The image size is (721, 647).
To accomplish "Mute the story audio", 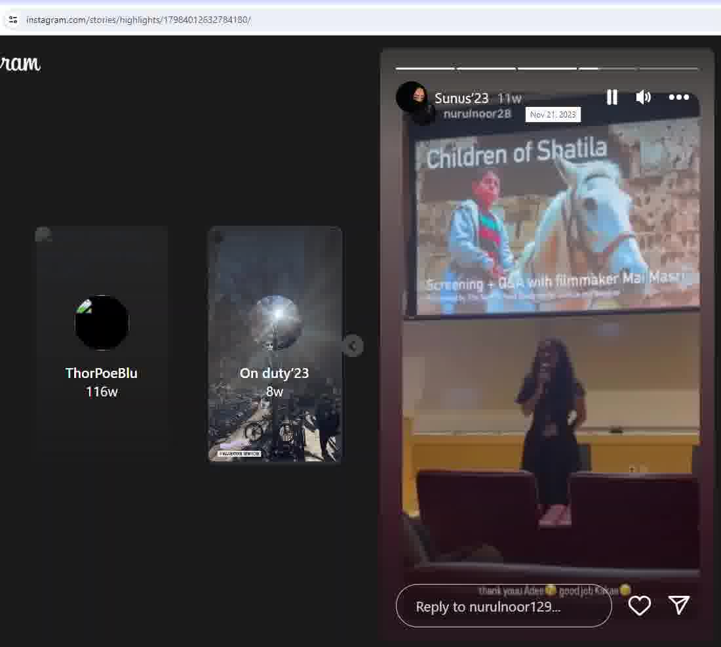I will pyautogui.click(x=643, y=97).
